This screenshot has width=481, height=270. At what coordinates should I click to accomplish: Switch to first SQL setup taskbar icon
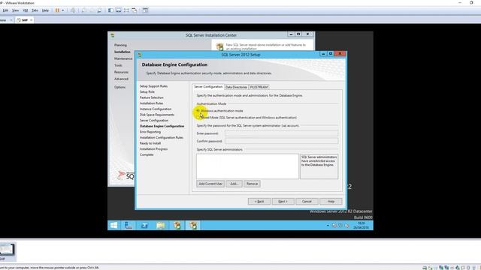point(177,225)
